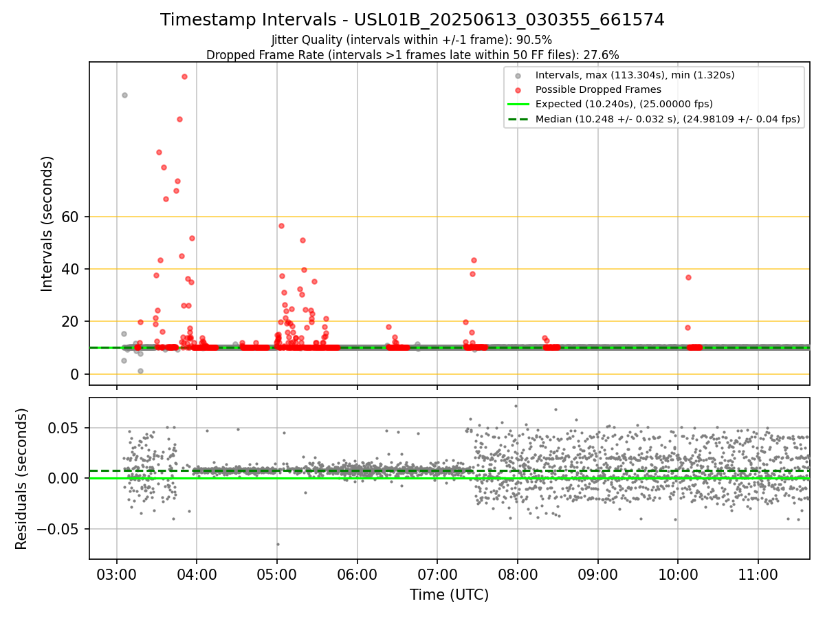
Task: Click the lowest residual point near 05:00 at −0.065
Action: 278,544
